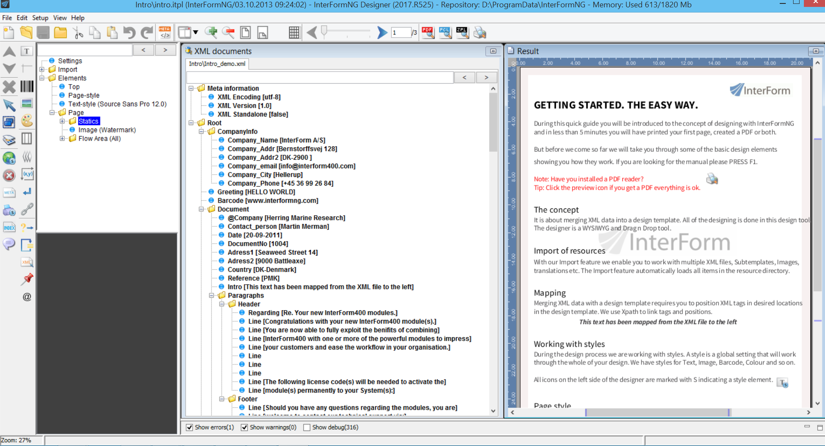Click the page number input field

point(400,33)
